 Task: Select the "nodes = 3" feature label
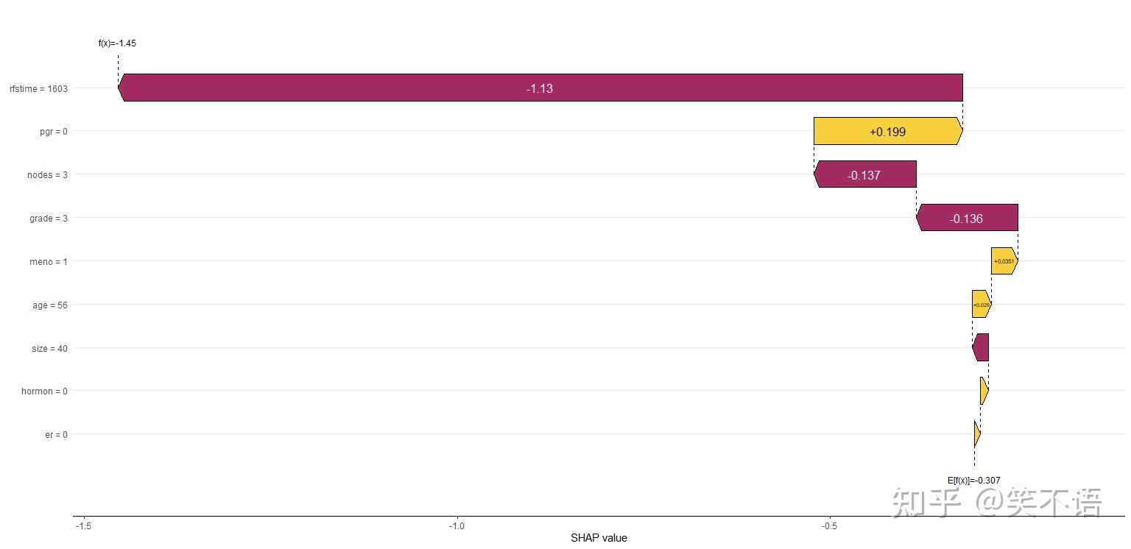tap(47, 175)
